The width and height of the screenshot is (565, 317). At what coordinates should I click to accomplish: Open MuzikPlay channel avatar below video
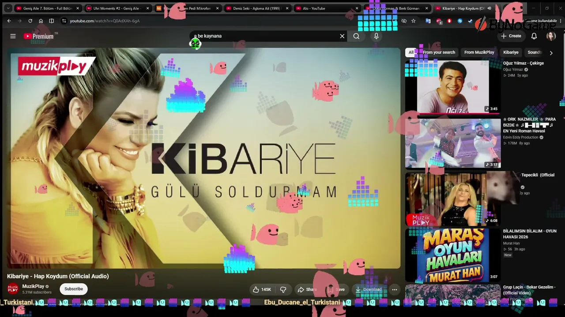(x=13, y=289)
